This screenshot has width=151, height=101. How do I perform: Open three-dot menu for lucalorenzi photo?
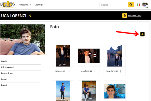[x=69, y=71]
